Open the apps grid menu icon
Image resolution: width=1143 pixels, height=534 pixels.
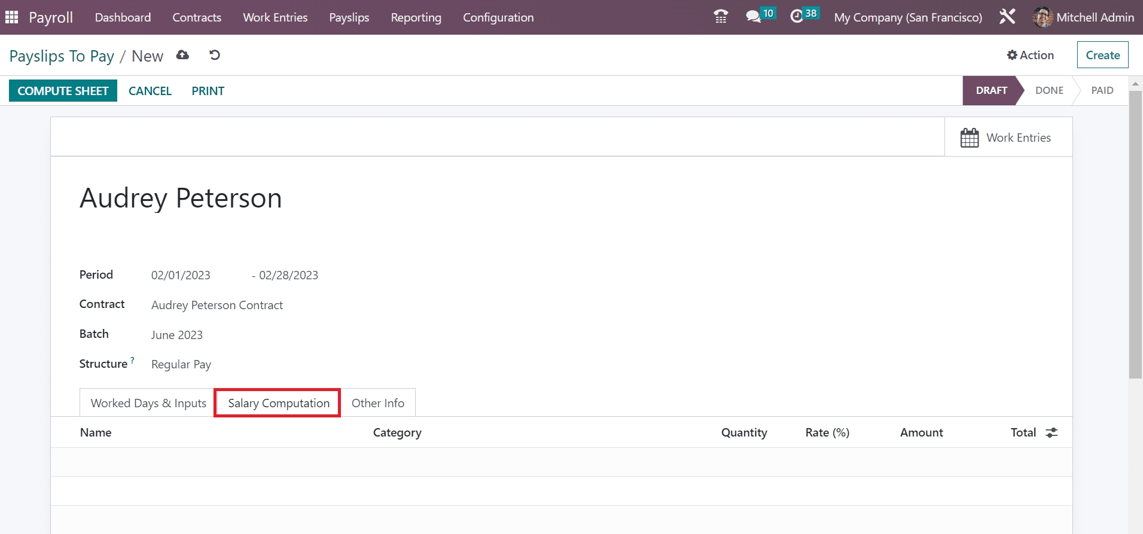coord(11,17)
